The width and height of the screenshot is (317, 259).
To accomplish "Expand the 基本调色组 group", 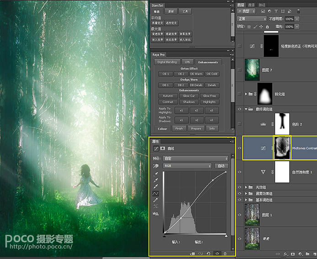I will 246,200.
